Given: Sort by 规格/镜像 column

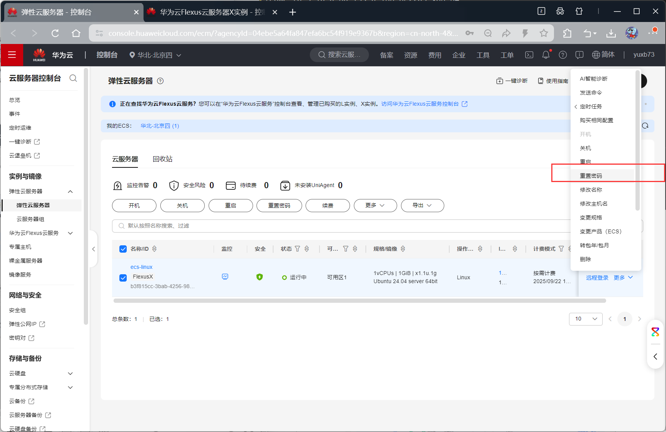Looking at the screenshot, I should (x=403, y=249).
